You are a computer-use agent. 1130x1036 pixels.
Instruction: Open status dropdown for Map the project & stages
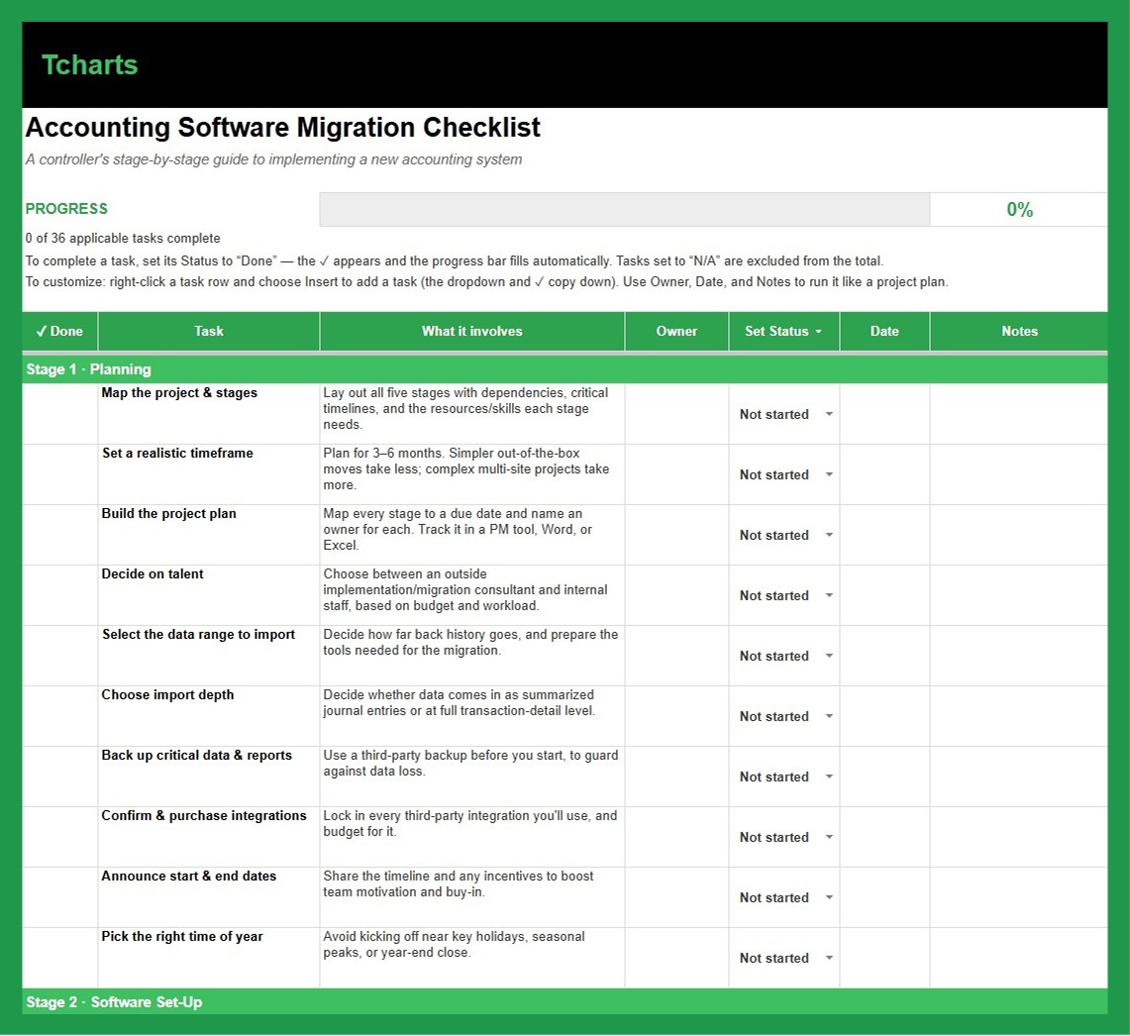point(829,415)
